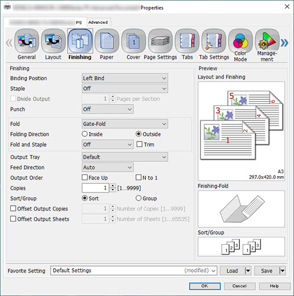The image size is (294, 296).
Task: Open the Management icon
Action: click(x=267, y=41)
